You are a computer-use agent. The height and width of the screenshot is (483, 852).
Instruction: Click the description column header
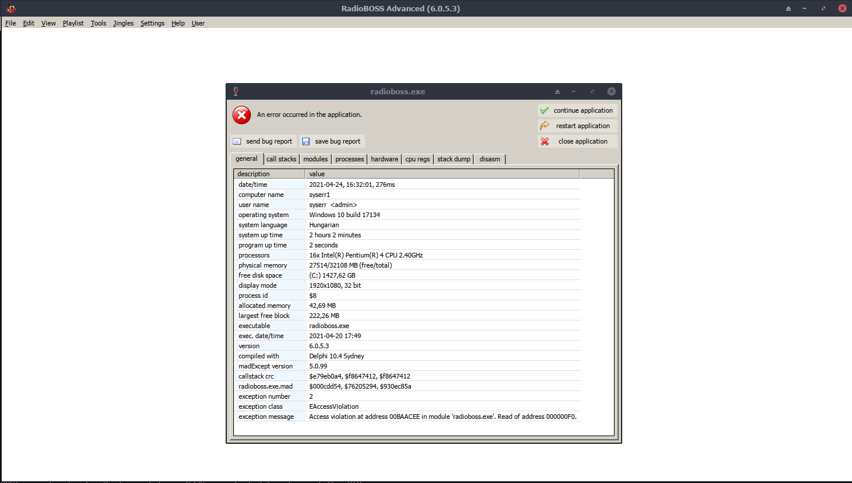(269, 174)
